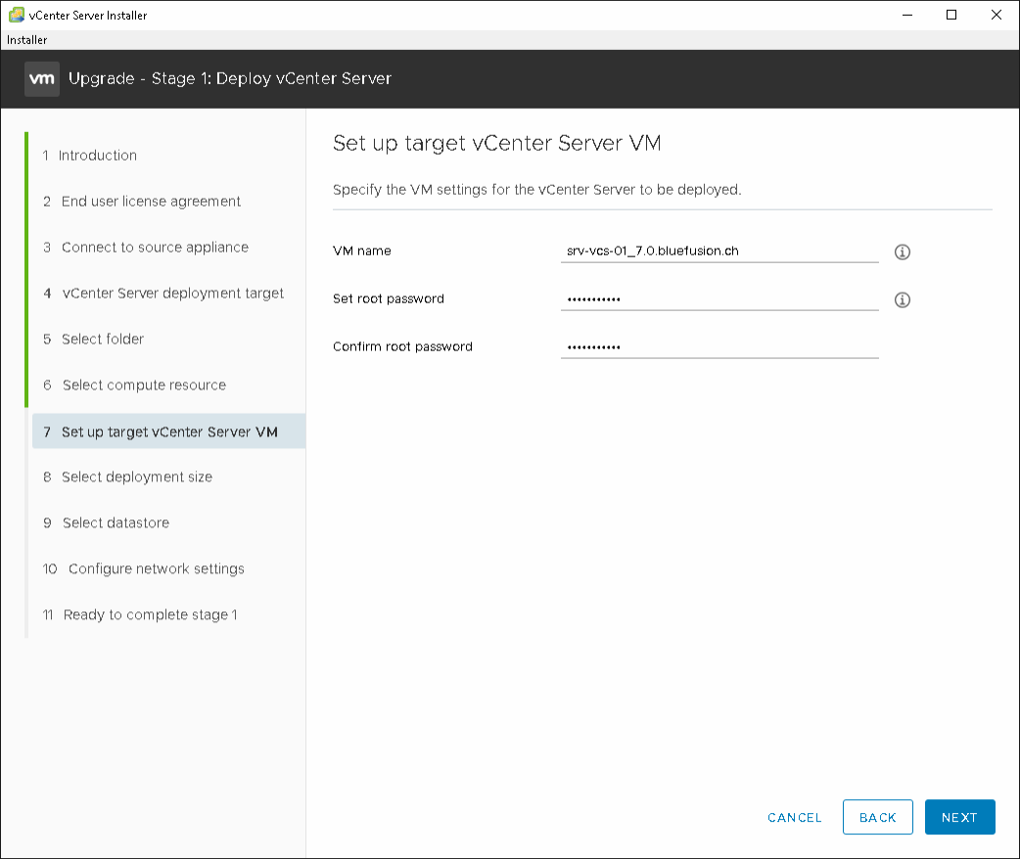
Task: Click the NEXT button
Action: coord(959,817)
